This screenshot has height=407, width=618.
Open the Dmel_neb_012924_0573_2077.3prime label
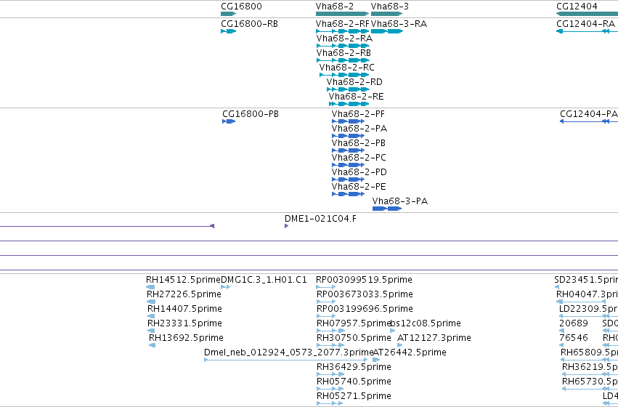click(x=288, y=352)
